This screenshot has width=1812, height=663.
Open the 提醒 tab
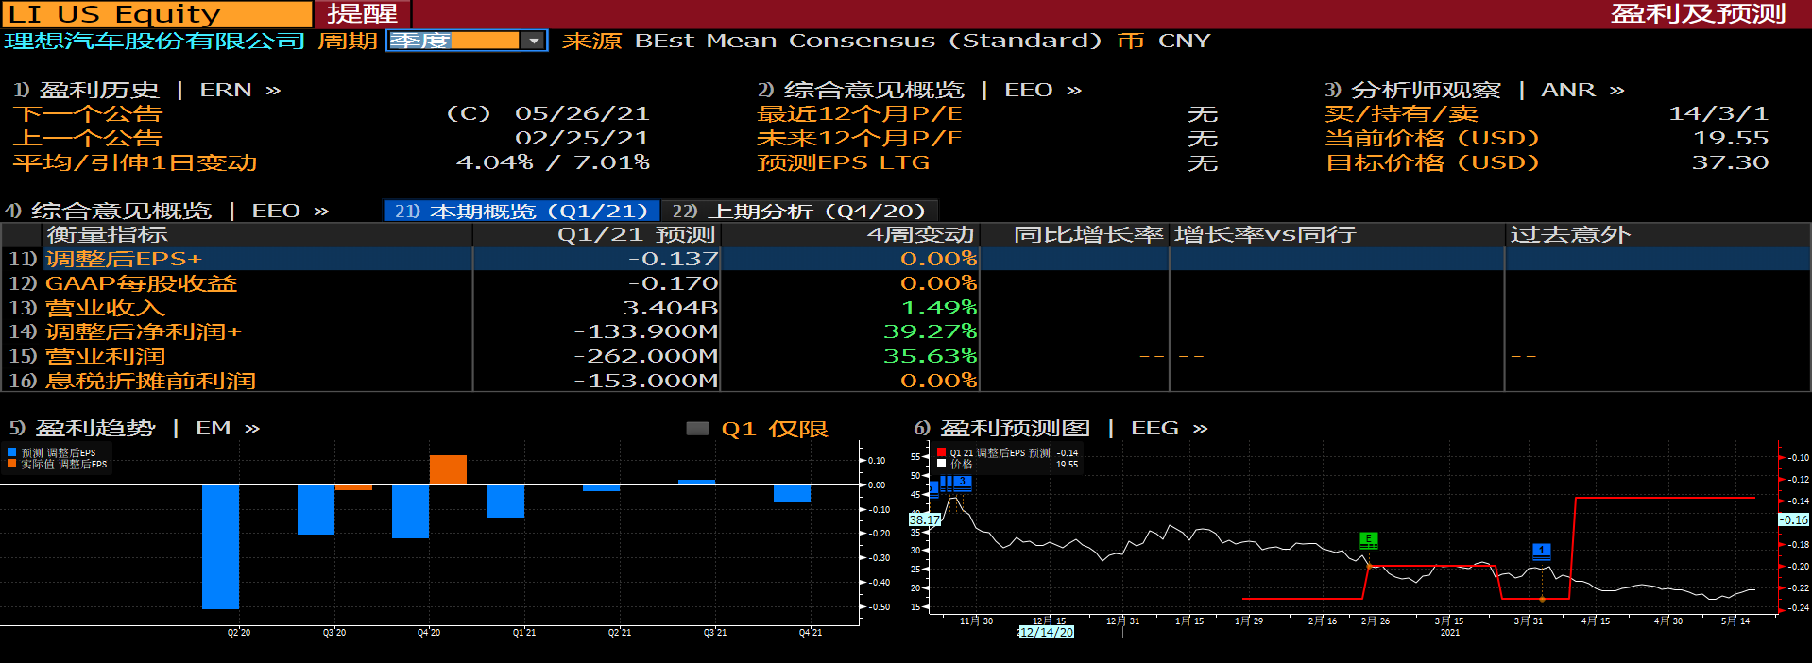click(x=363, y=14)
